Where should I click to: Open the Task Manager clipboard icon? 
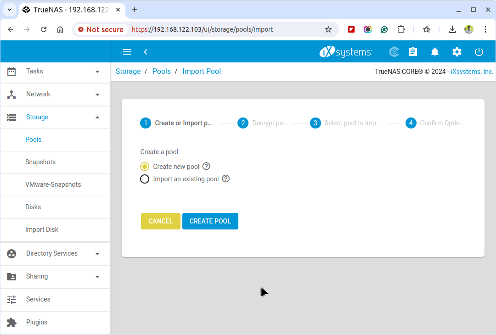pyautogui.click(x=413, y=52)
